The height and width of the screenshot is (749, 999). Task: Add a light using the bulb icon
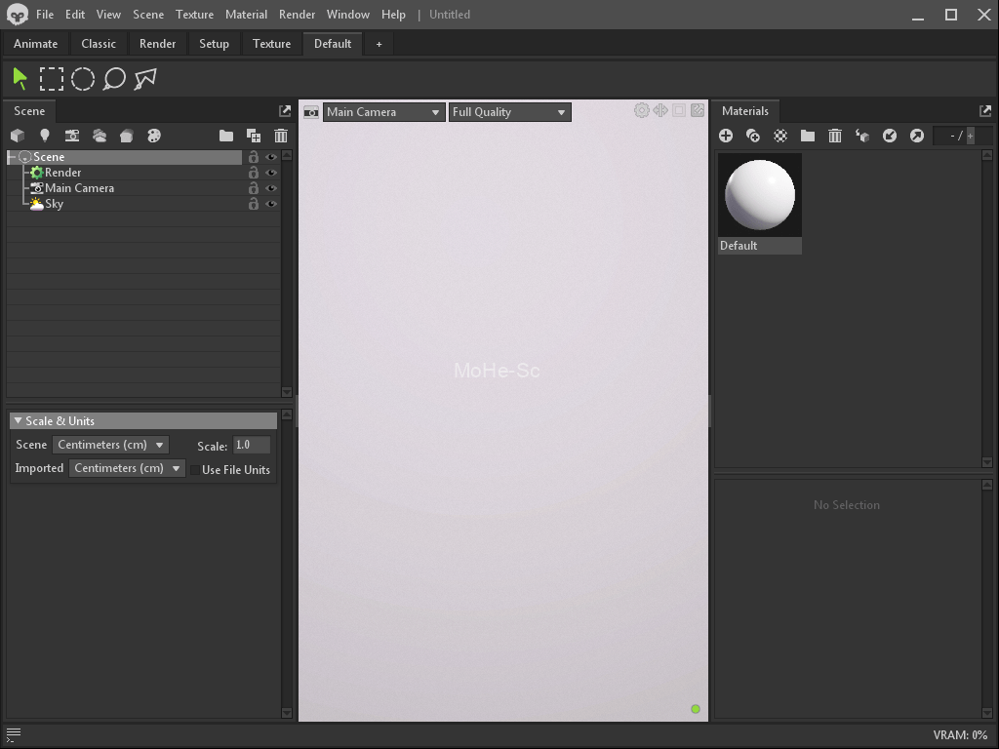click(44, 136)
